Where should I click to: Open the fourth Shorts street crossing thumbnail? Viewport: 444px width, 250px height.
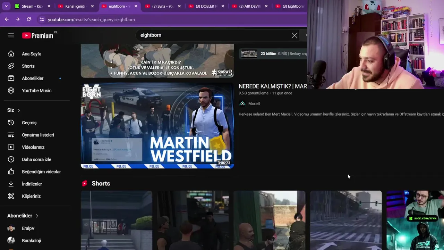[346, 220]
